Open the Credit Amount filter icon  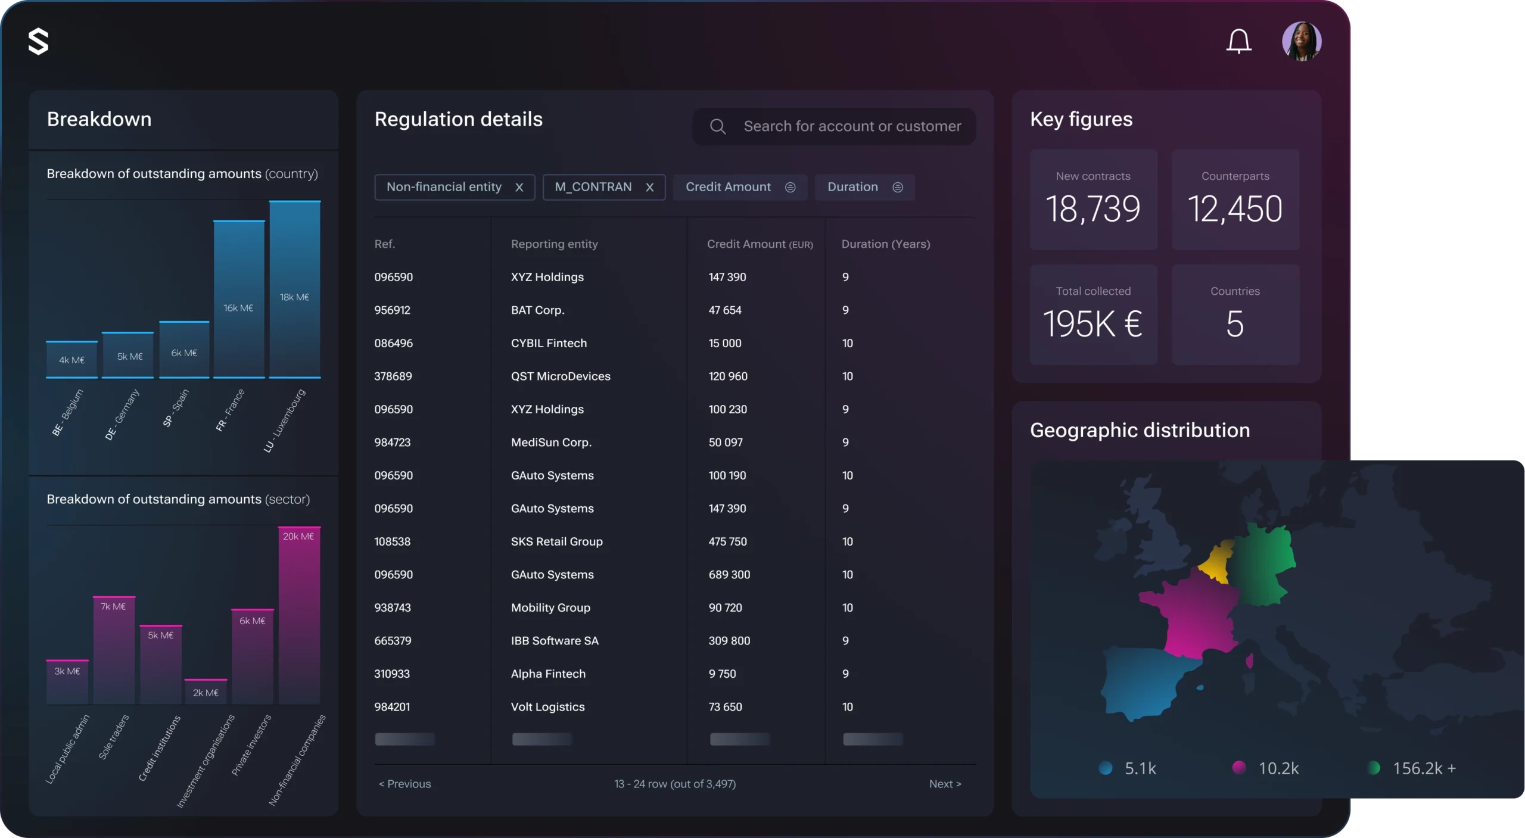coord(790,188)
